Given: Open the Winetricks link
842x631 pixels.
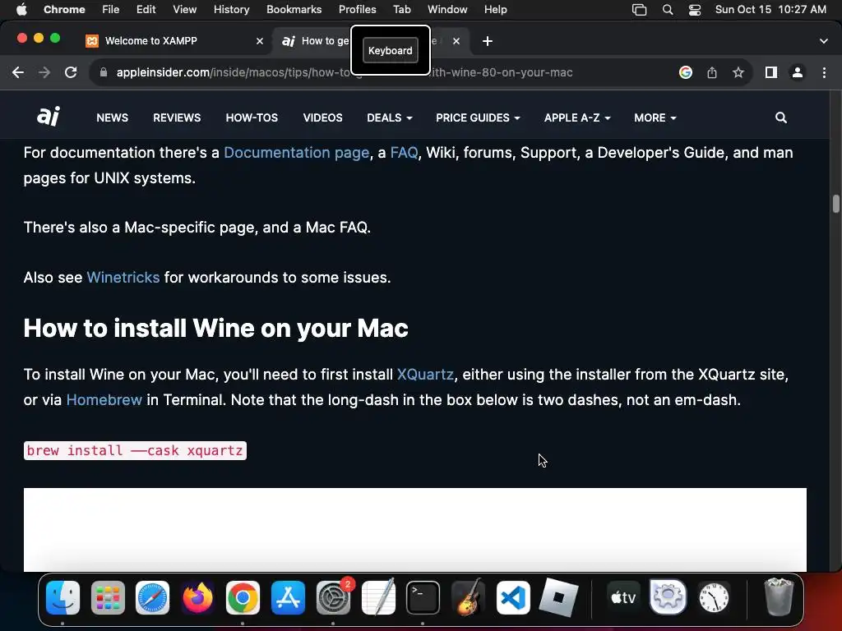Looking at the screenshot, I should click(x=123, y=278).
